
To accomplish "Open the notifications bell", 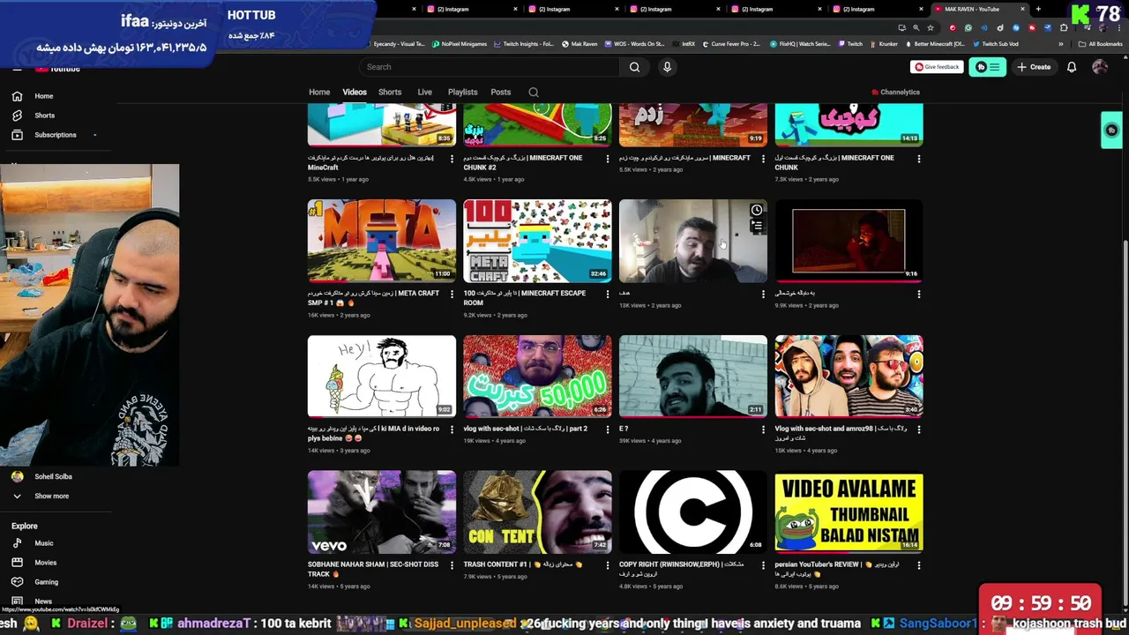I will point(1072,67).
